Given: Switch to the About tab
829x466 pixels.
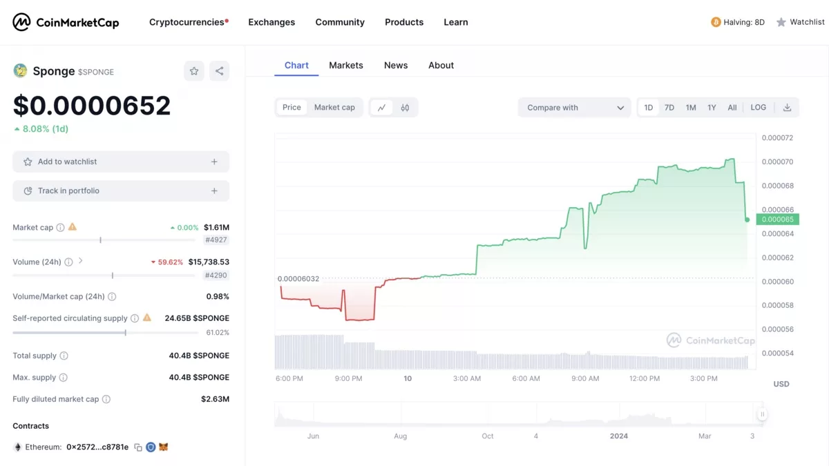Looking at the screenshot, I should (441, 66).
